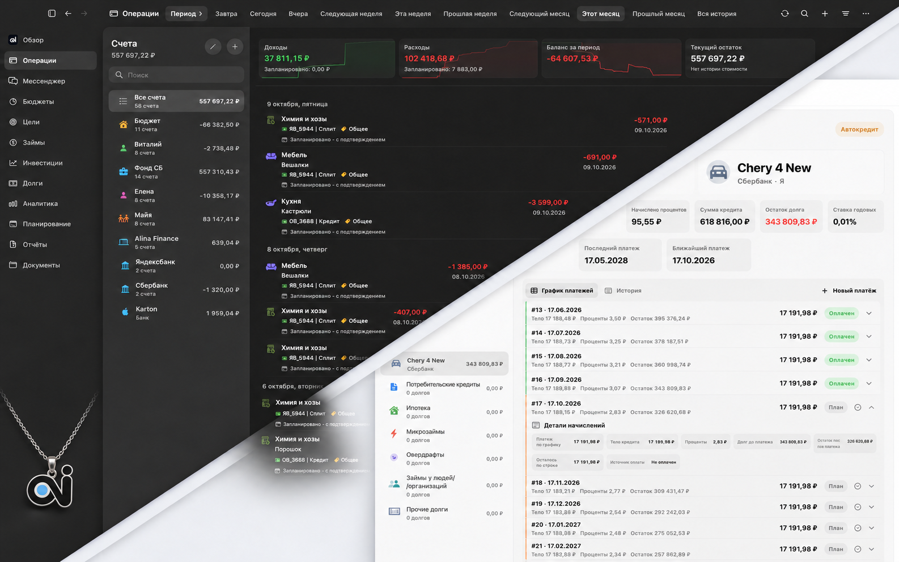Screen dimensions: 899x562
Task: Click the sync refresh icon
Action: click(x=784, y=13)
